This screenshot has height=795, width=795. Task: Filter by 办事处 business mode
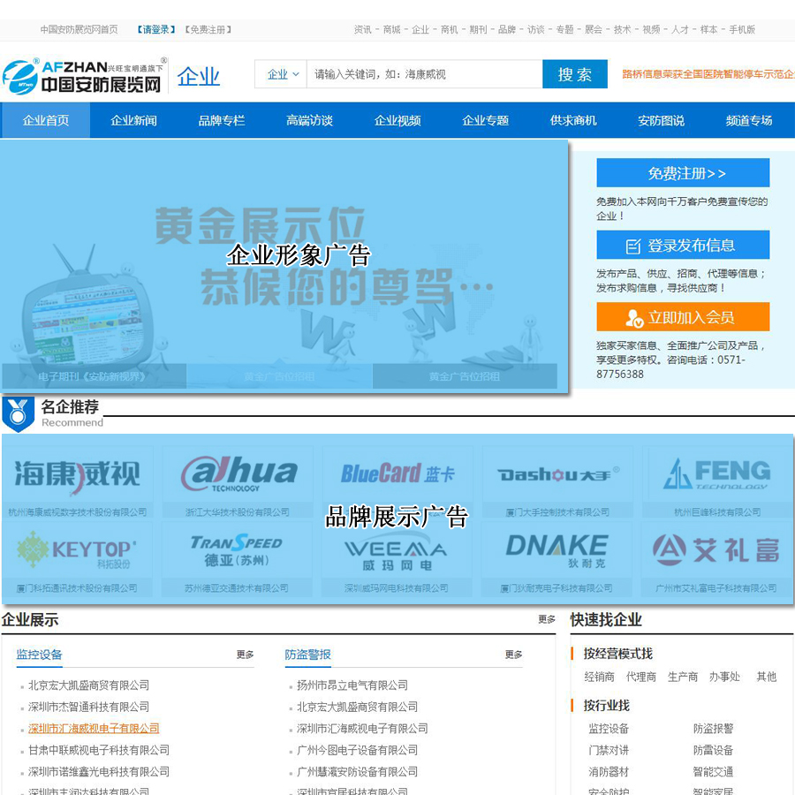pos(724,677)
